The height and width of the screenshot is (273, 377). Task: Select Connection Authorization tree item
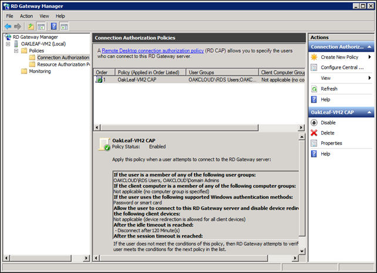click(63, 58)
